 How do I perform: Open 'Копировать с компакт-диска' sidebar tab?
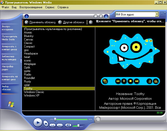10,48
